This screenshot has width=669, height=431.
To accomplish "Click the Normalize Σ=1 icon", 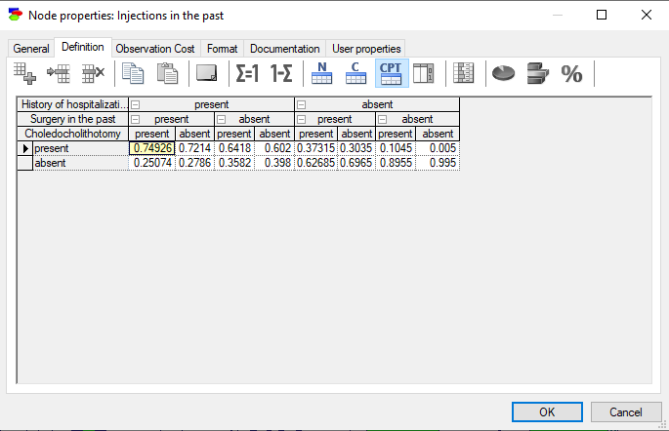I will [x=247, y=73].
